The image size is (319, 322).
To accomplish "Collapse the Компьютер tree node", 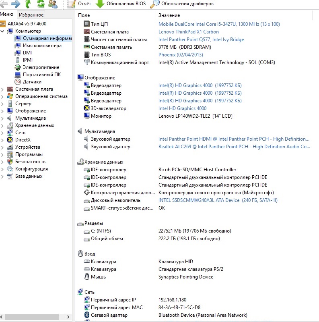I will point(2,31).
